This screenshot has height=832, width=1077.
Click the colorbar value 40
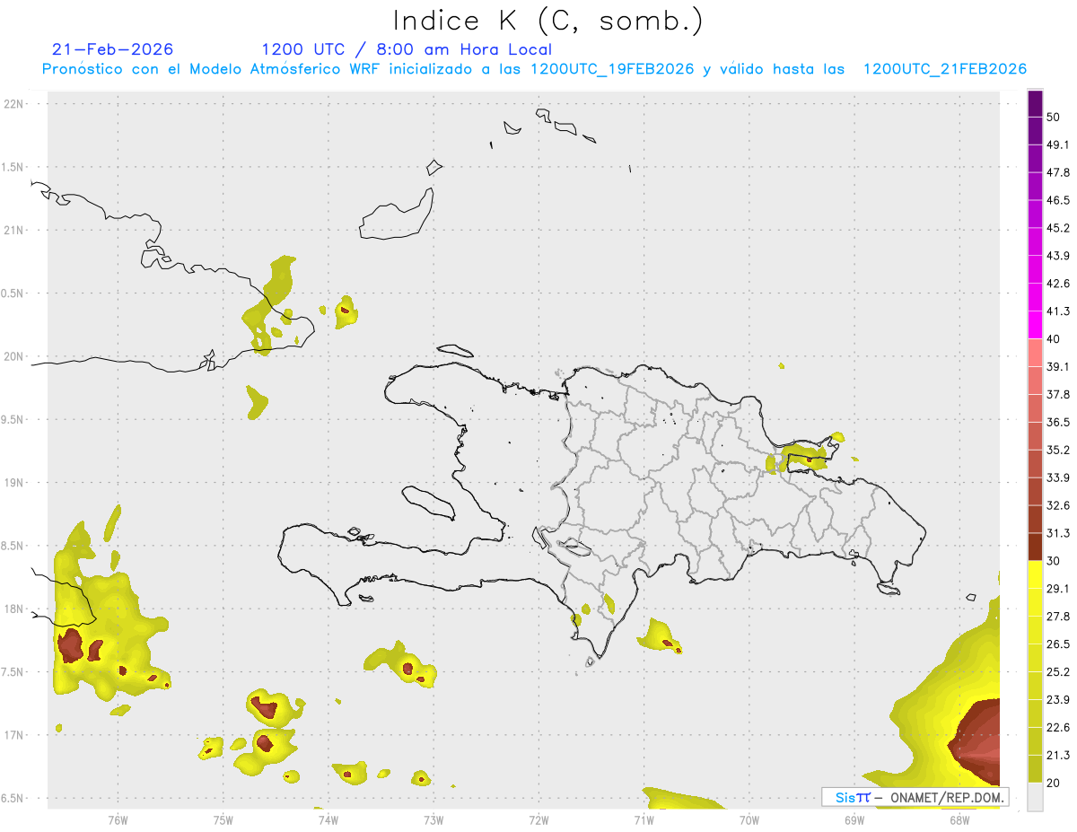point(1054,339)
